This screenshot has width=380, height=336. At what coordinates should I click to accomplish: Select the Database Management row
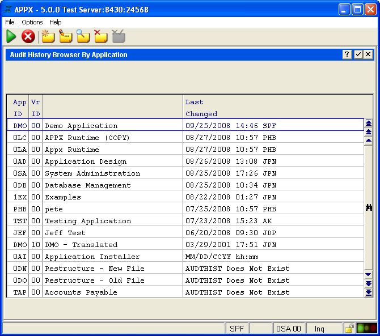(185, 185)
